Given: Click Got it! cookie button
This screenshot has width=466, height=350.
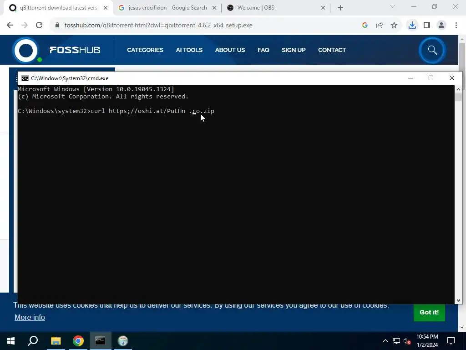Looking at the screenshot, I should point(429,312).
